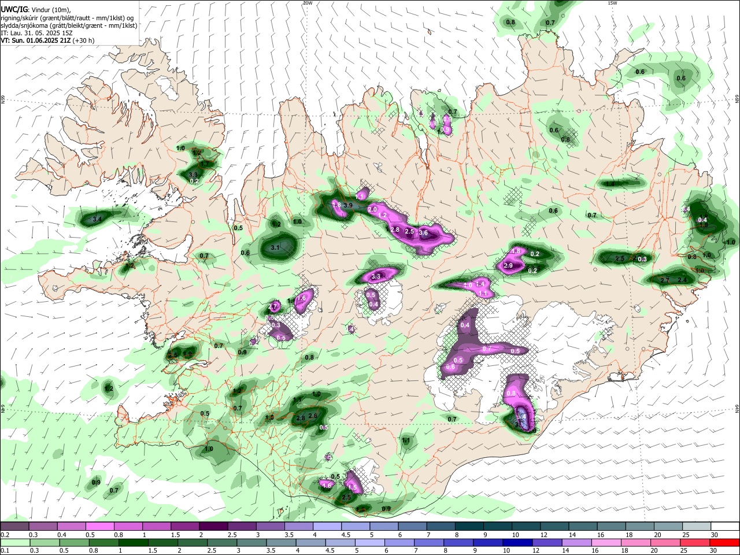The height and width of the screenshot is (555, 740).
Task: Click the '2.6' precipitation value in the south
Action: [313, 416]
